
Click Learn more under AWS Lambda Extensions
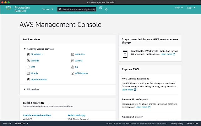coord(128,89)
